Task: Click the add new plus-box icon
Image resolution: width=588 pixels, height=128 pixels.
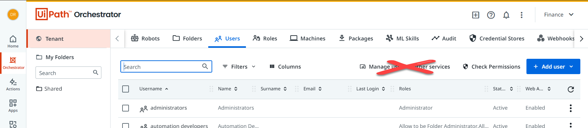Action: click(476, 15)
